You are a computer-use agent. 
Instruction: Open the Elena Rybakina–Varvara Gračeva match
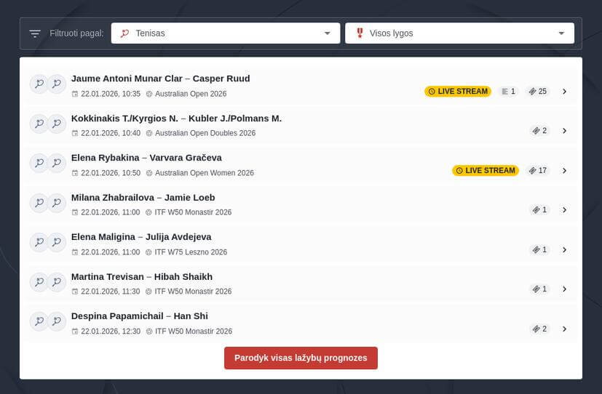(x=146, y=158)
